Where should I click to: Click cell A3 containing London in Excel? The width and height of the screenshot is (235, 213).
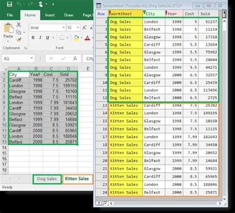click(19, 86)
